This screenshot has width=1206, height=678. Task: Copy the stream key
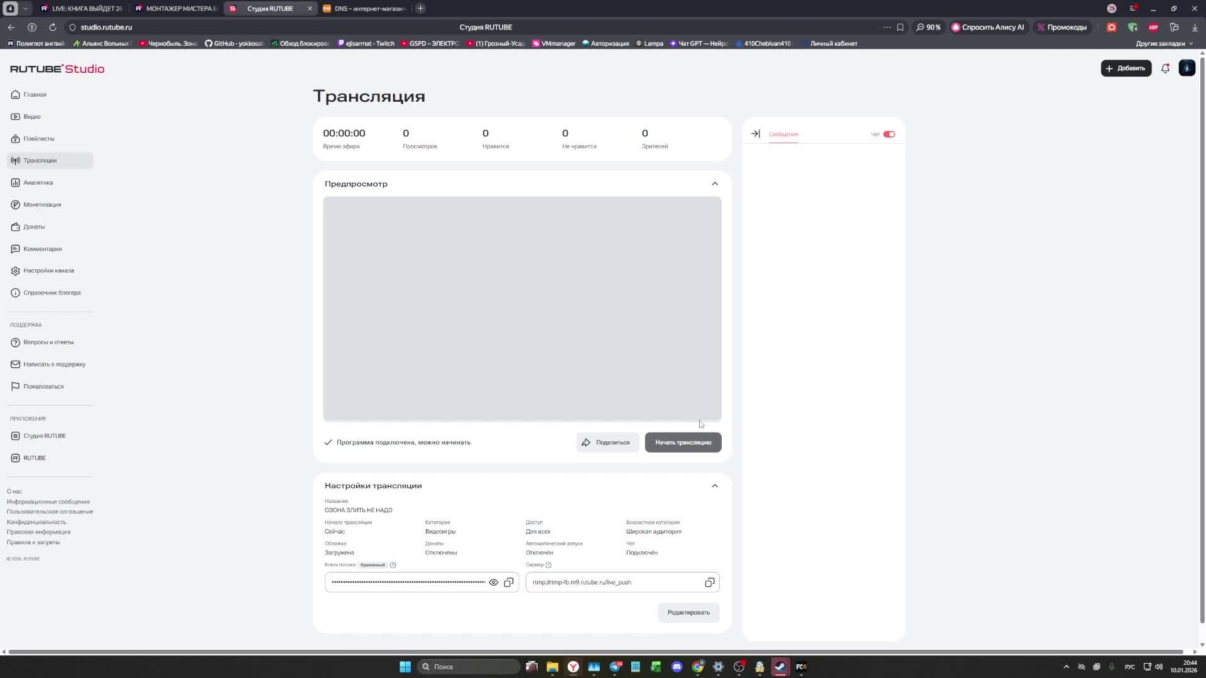click(x=509, y=583)
